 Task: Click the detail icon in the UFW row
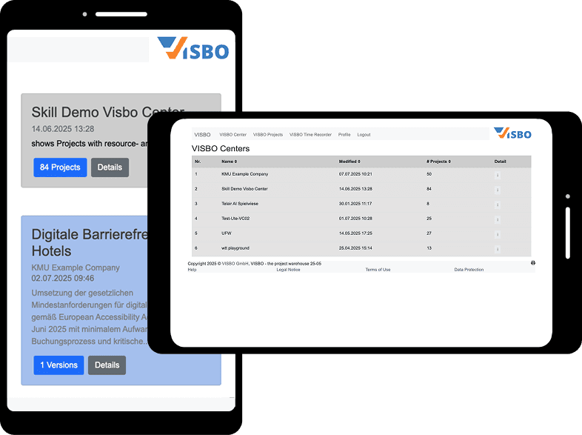(x=498, y=234)
